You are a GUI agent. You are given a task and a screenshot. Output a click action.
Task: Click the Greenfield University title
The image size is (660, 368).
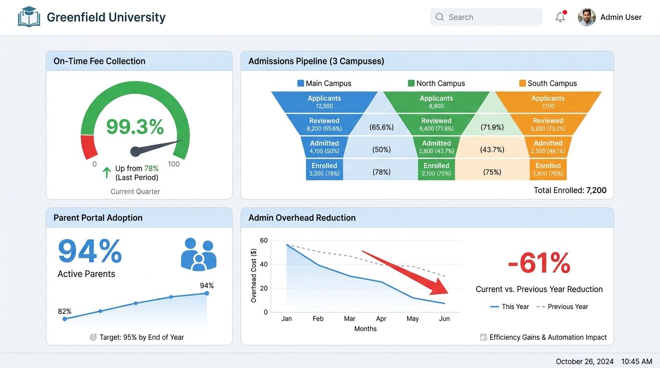click(106, 17)
